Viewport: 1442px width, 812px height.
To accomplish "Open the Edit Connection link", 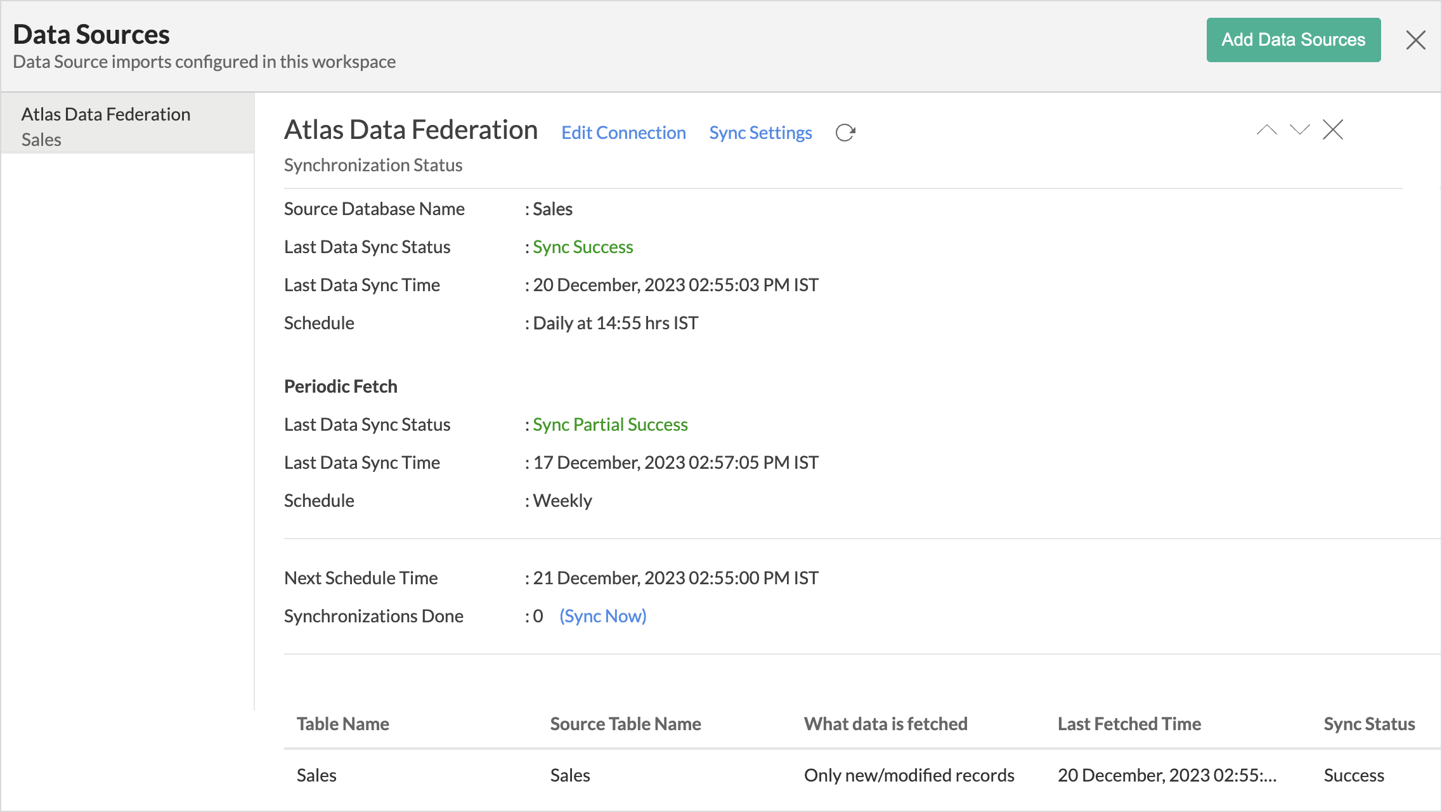I will [623, 133].
